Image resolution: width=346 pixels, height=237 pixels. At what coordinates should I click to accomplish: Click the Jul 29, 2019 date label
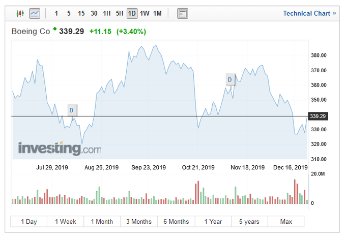pos(52,167)
